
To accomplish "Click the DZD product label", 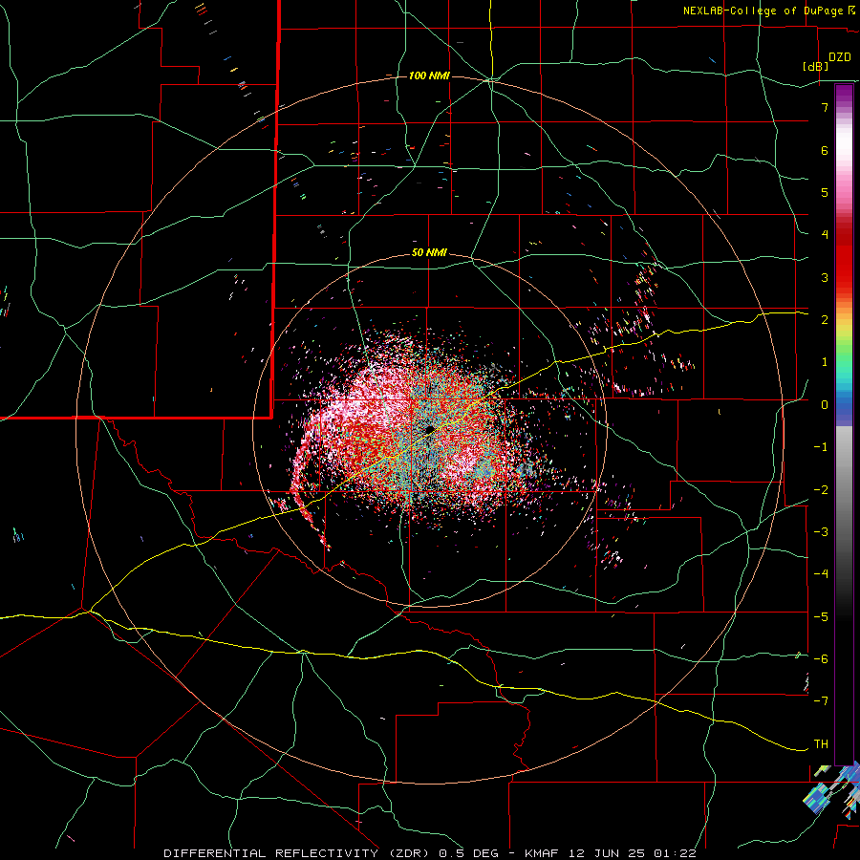I will pyautogui.click(x=840, y=56).
